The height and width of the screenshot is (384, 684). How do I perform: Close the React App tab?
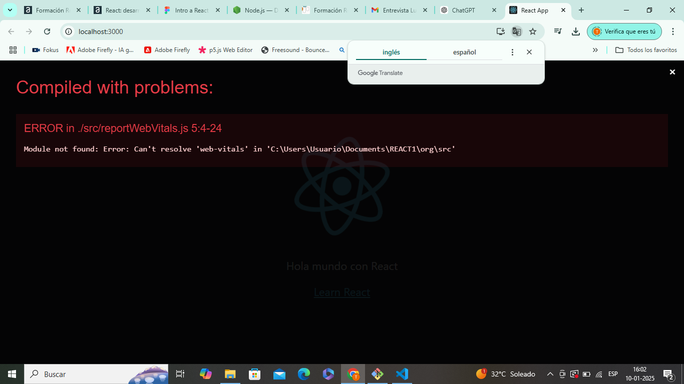pos(563,10)
